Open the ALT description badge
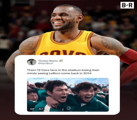137x120 pixels. click(41, 109)
